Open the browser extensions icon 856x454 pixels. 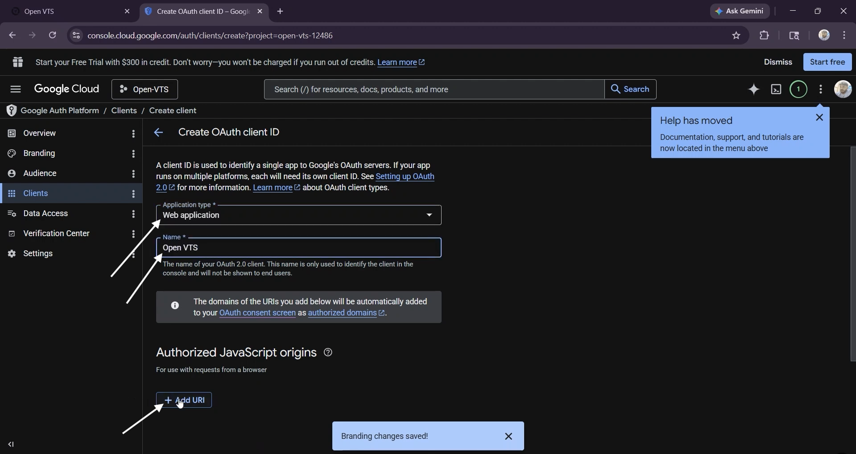[x=764, y=36]
